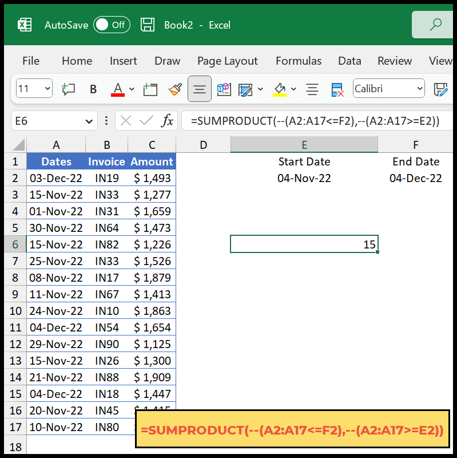The image size is (457, 458).
Task: Select column B header
Action: click(x=107, y=145)
